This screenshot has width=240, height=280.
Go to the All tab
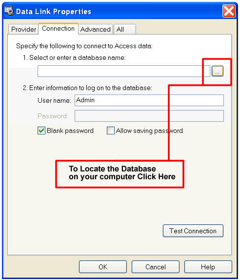point(125,29)
